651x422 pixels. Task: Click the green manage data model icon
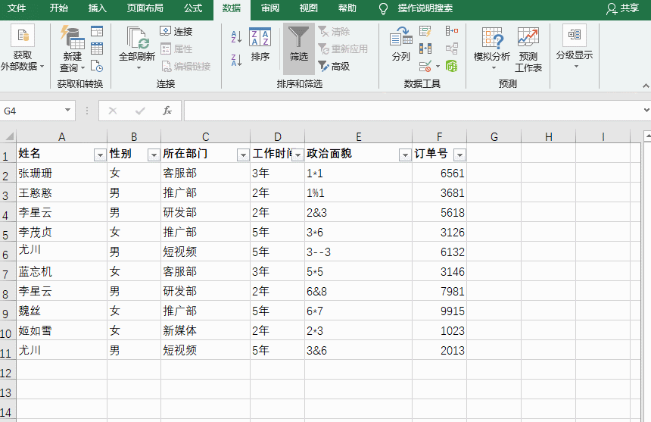point(452,66)
